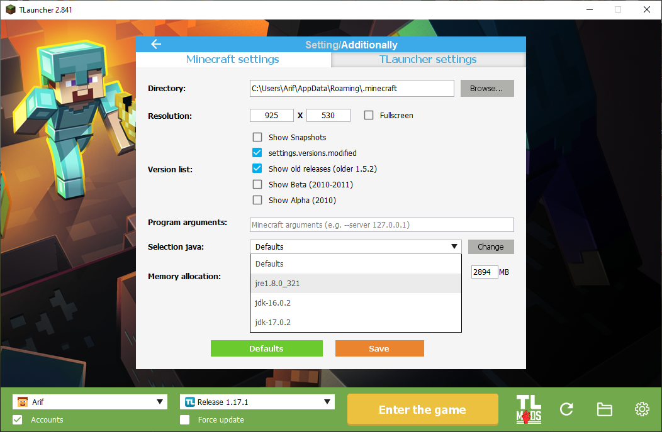662x432 pixels.
Task: Enable Show Snapshots checkbox
Action: point(257,137)
